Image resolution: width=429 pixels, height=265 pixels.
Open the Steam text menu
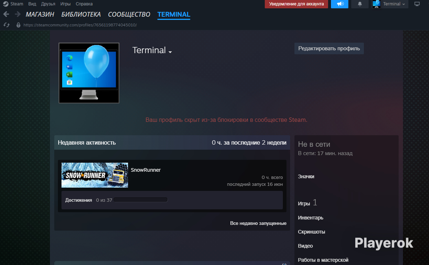[x=17, y=4]
